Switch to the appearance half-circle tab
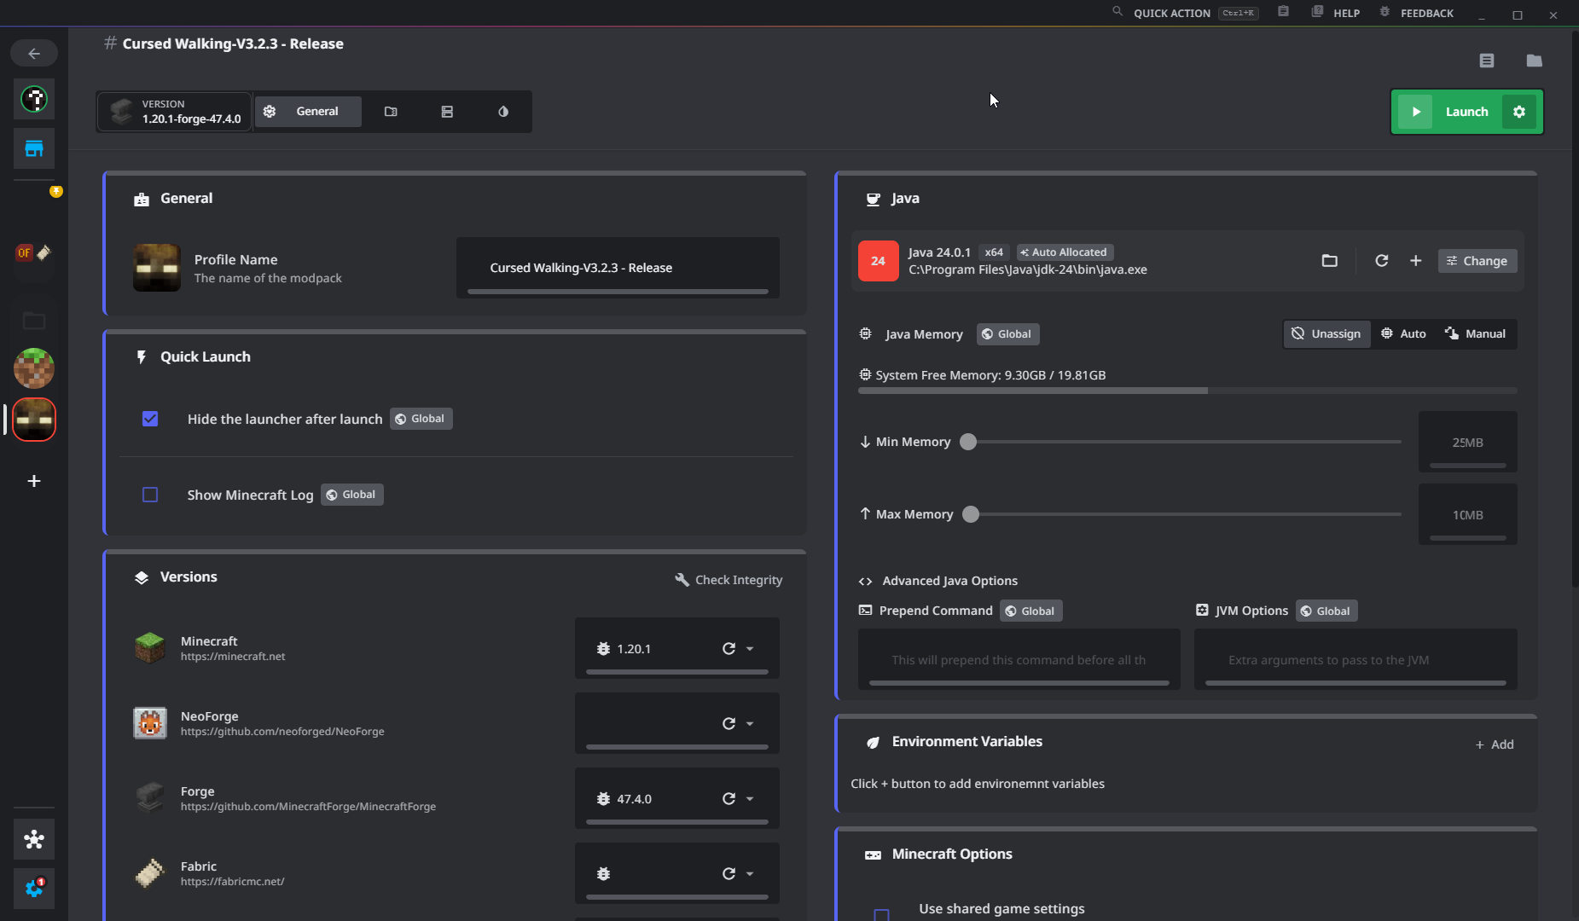This screenshot has height=921, width=1579. [503, 112]
